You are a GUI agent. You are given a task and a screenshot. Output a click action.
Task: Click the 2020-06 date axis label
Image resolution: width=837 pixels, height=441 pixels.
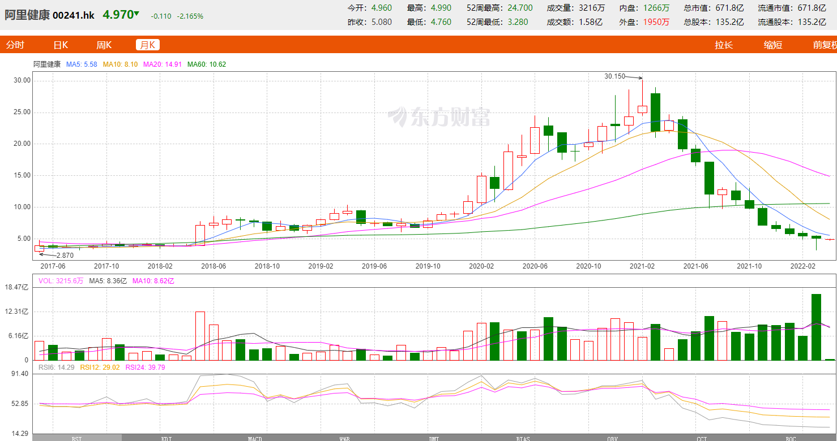(x=535, y=266)
